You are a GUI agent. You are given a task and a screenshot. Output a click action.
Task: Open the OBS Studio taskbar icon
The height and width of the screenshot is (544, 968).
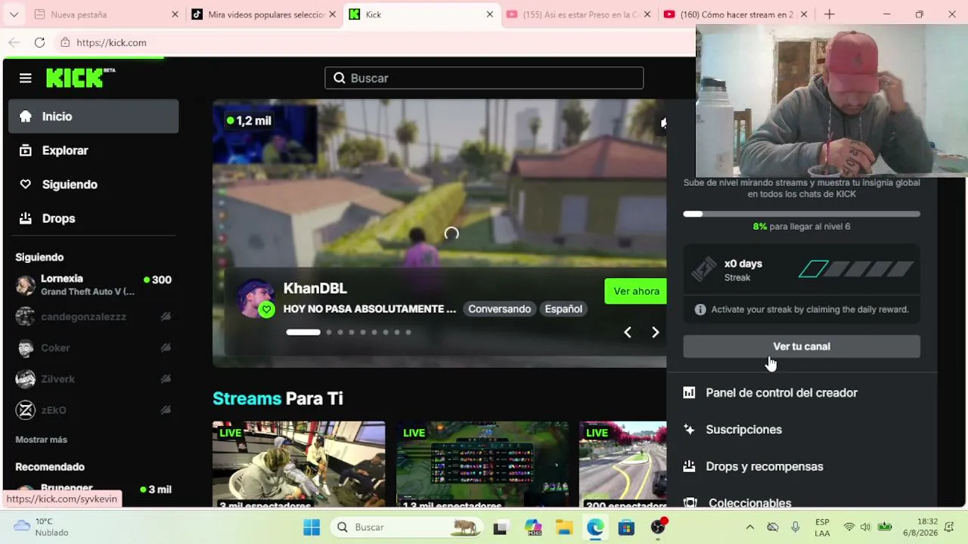point(659,527)
